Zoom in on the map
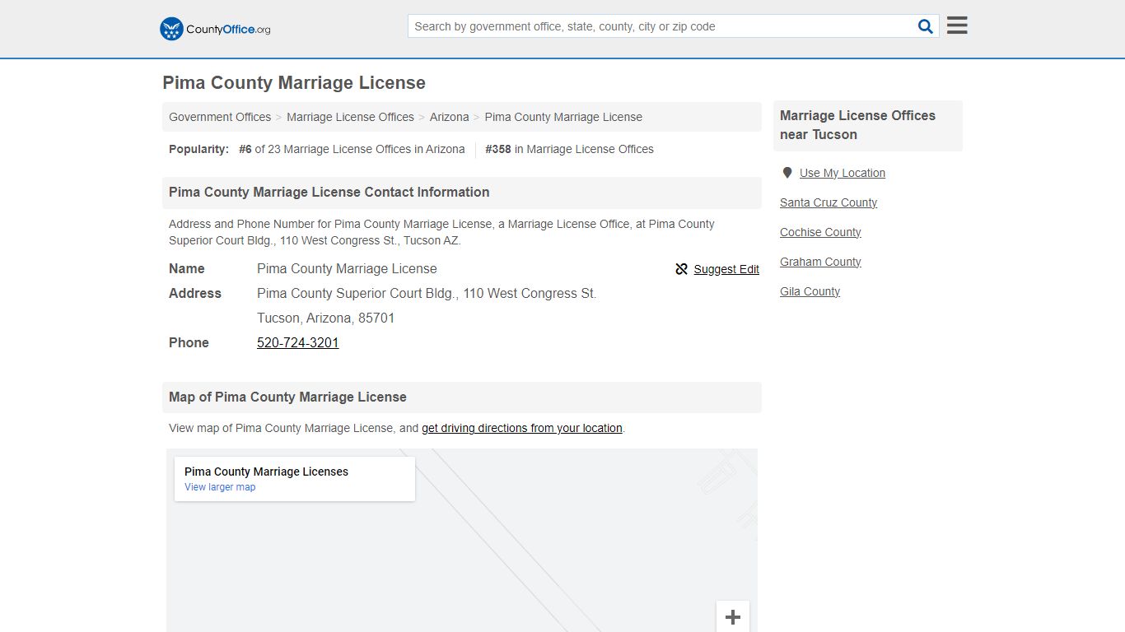Viewport: 1125px width, 632px height. 733,617
